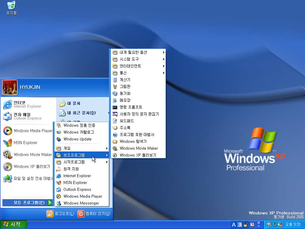
Task: Expand the 게임 submenu
Action: click(82, 148)
